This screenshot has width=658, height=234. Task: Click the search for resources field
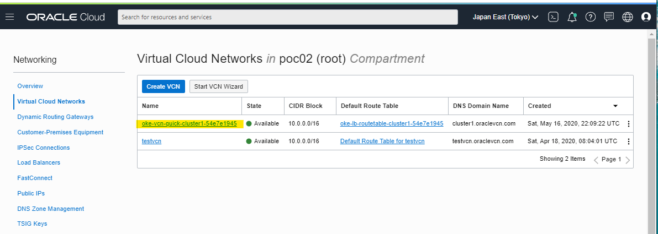(287, 17)
